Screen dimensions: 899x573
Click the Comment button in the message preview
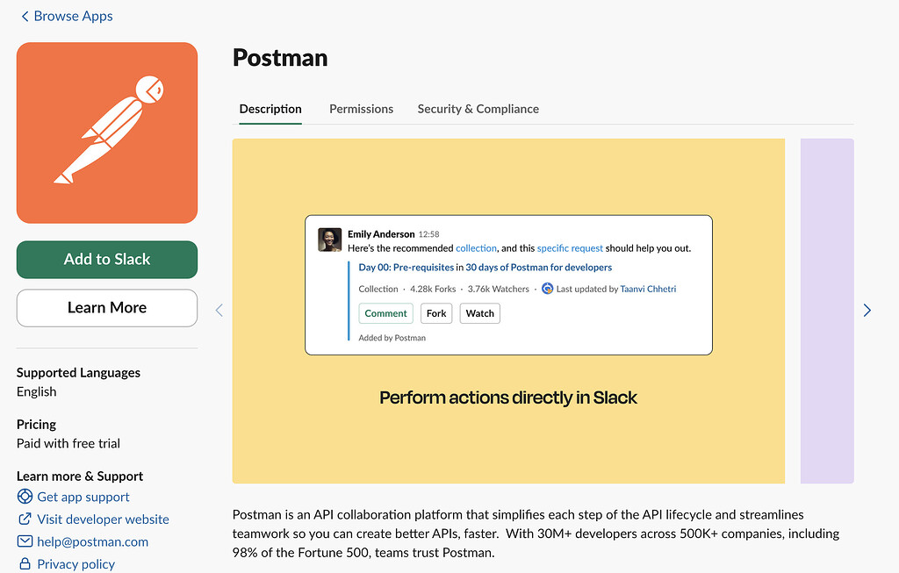click(385, 313)
